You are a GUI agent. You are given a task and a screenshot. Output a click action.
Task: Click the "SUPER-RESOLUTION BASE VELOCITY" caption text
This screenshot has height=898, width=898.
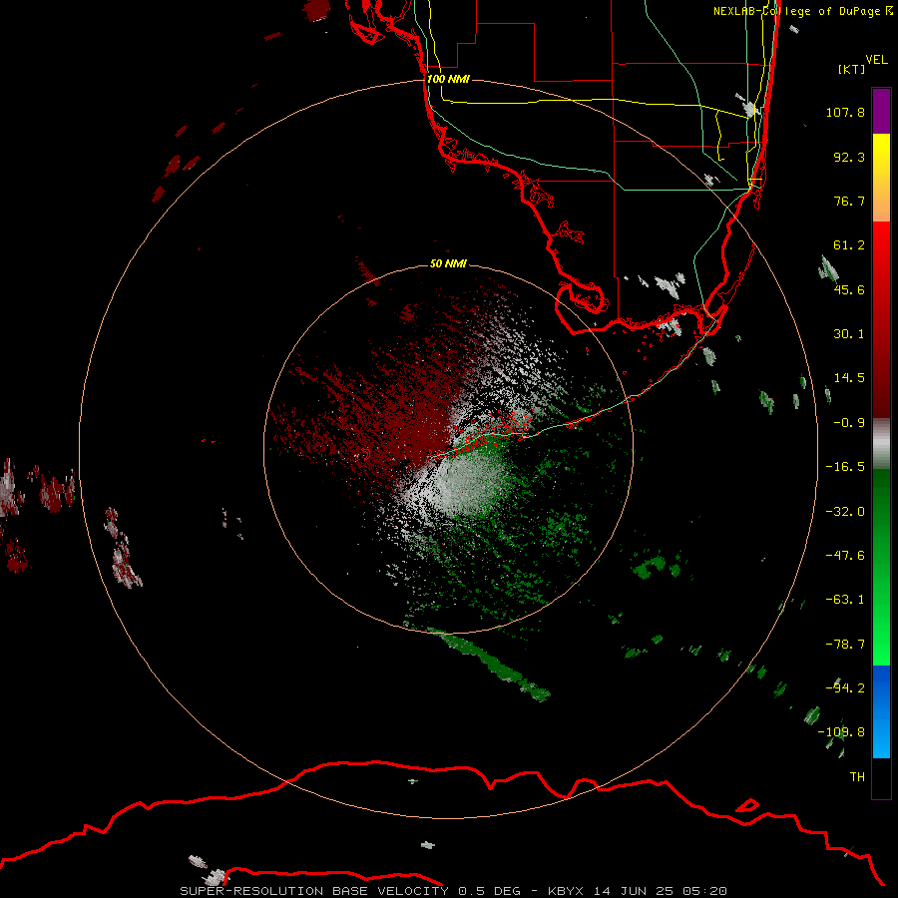(314, 891)
